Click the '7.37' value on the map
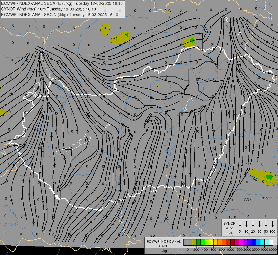Image resolution: width=278 pixels, height=255 pixels. point(248,199)
